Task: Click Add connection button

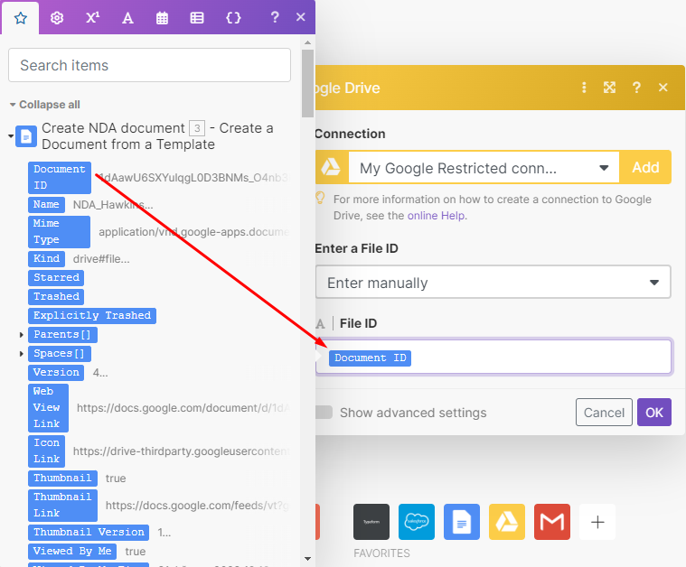Action: (645, 167)
